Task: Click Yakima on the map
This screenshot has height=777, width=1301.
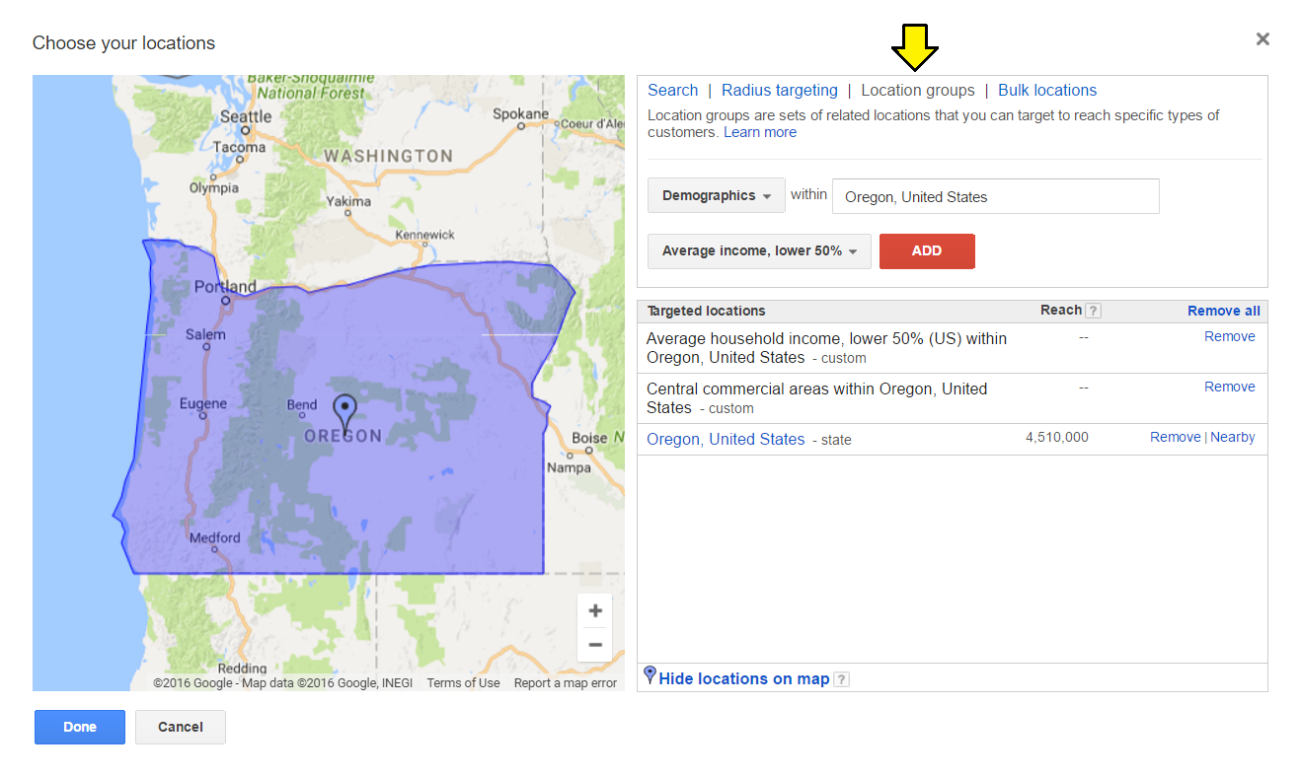Action: (x=348, y=201)
